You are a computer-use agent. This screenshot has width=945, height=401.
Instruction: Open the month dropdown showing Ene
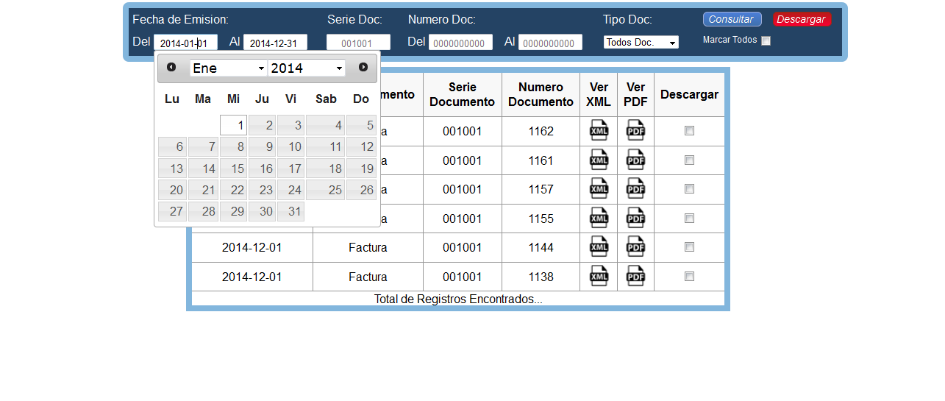tap(228, 68)
